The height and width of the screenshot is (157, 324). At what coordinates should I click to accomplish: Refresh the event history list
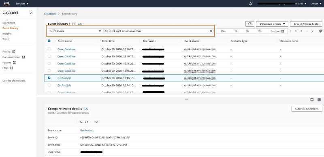tap(250, 24)
